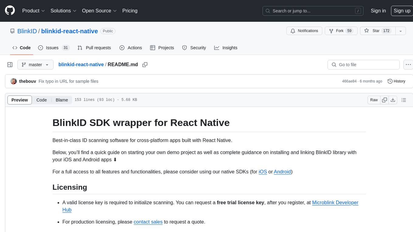Switch to the Issues tab

point(54,48)
